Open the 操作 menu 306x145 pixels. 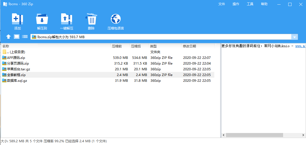tap(236, 4)
